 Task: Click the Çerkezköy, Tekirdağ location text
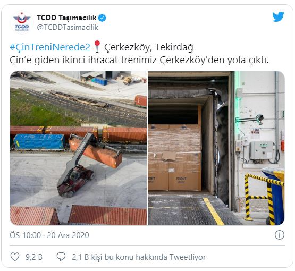pos(149,47)
